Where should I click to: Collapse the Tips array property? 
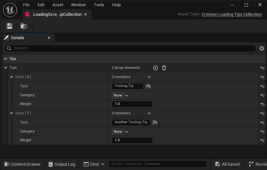point(6,68)
